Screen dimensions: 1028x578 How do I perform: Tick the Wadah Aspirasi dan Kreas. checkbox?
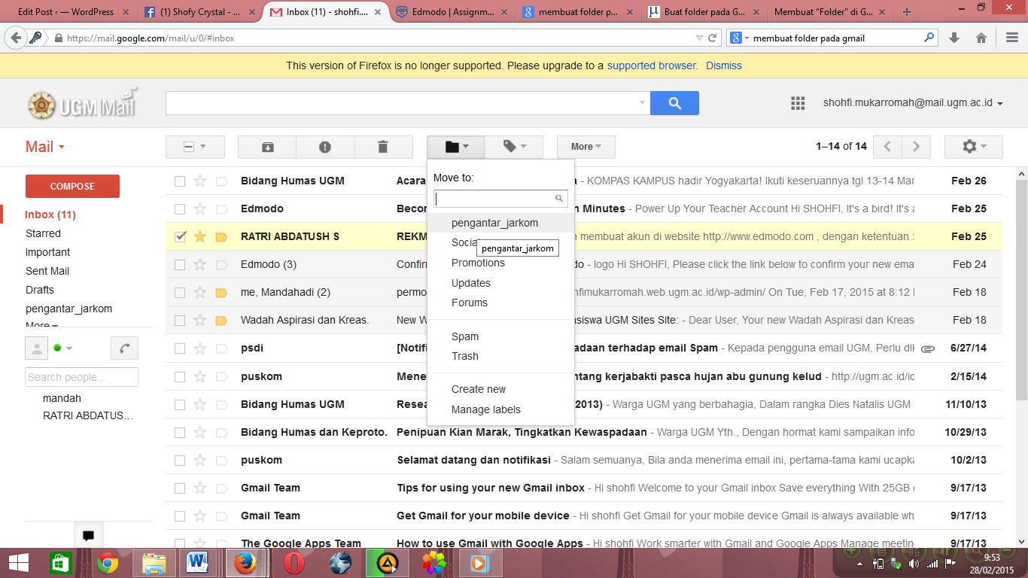pyautogui.click(x=180, y=320)
